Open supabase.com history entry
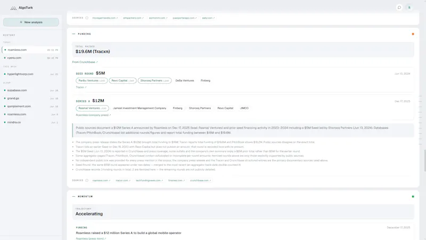The width and height of the screenshot is (426, 240). [31, 90]
